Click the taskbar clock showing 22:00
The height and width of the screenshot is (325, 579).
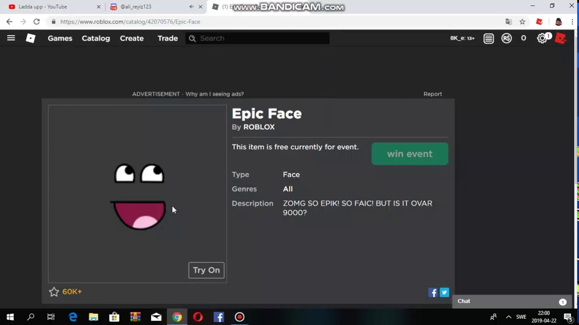[544, 317]
